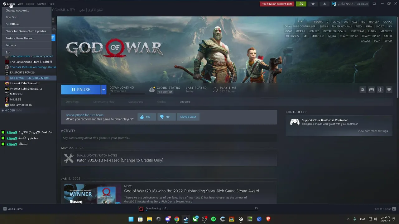The width and height of the screenshot is (399, 224).
Task: Choose Change Account from Steam menu
Action: (26, 11)
